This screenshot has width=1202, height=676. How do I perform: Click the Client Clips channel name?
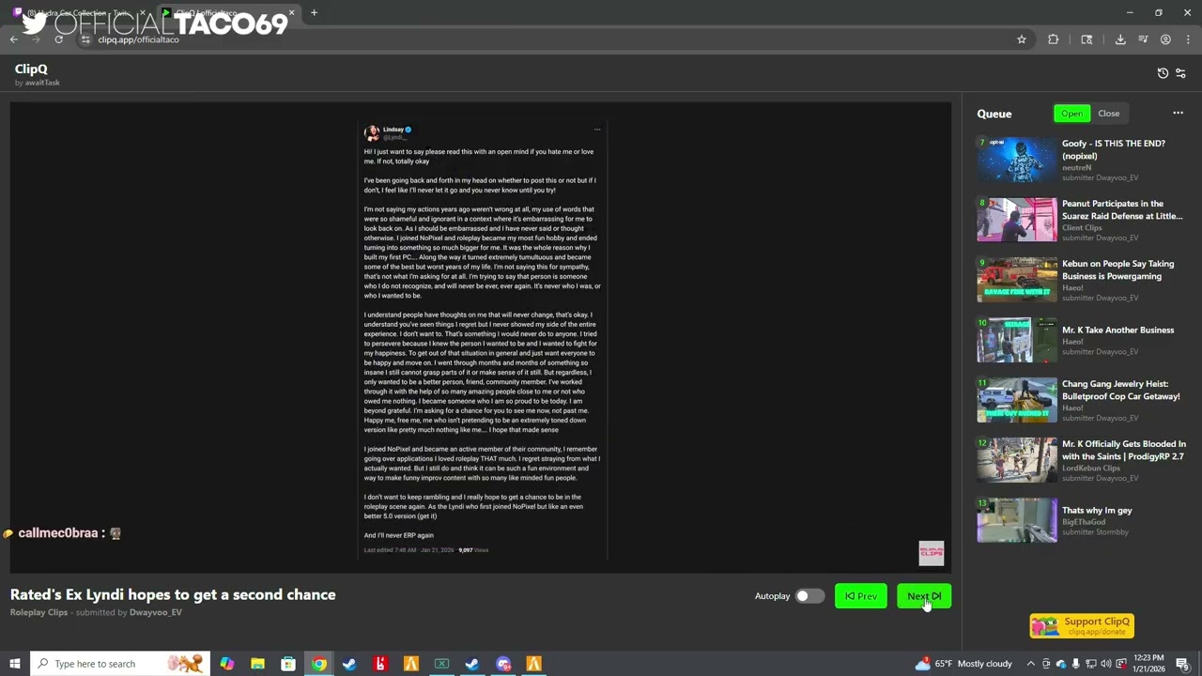tap(1082, 227)
